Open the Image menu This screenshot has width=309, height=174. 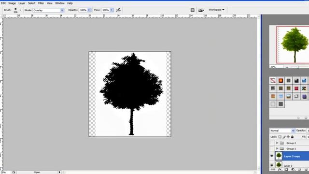click(x=12, y=3)
